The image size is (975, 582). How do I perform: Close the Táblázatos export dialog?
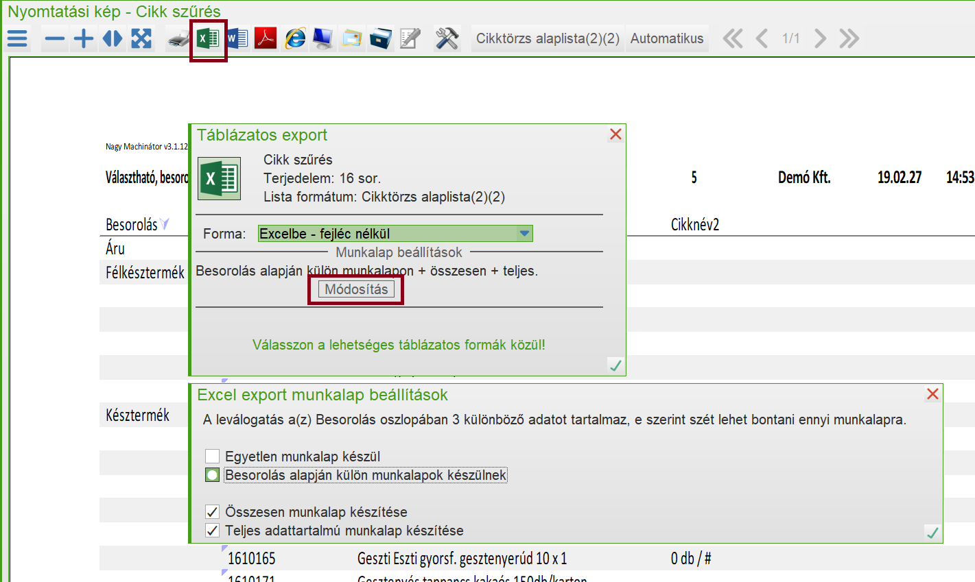point(615,134)
